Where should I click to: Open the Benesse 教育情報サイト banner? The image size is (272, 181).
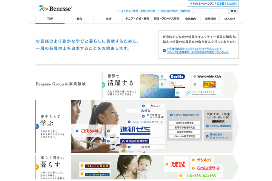pos(218,136)
